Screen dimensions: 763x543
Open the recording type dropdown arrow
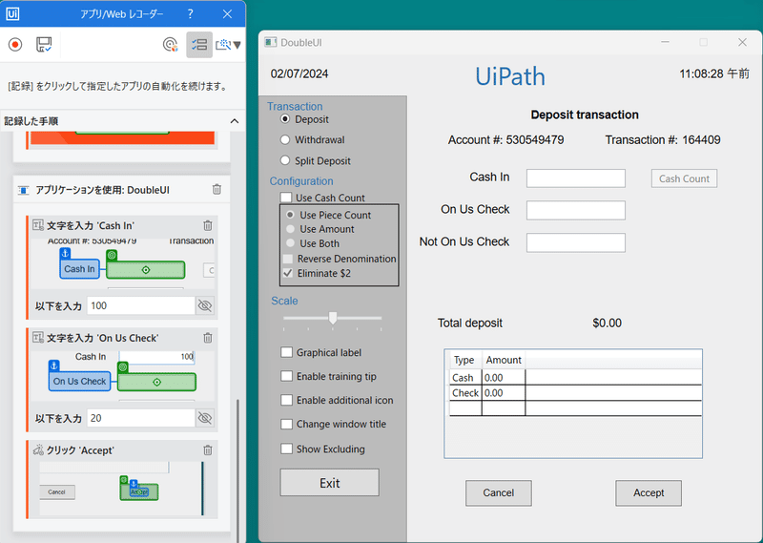tap(237, 45)
